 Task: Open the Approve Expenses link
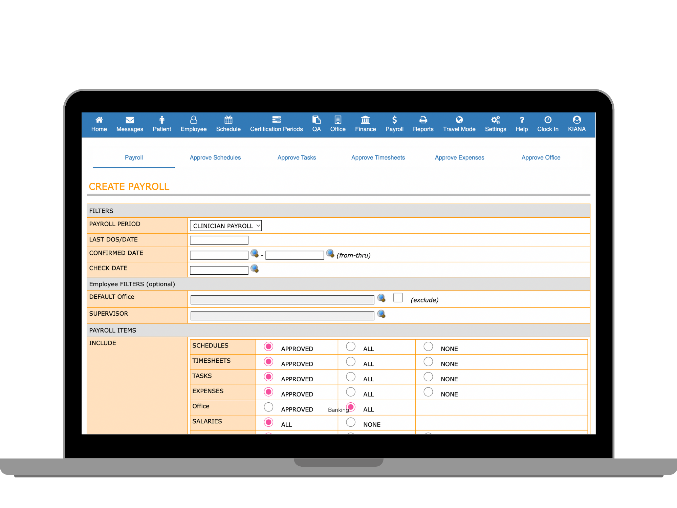coord(459,157)
